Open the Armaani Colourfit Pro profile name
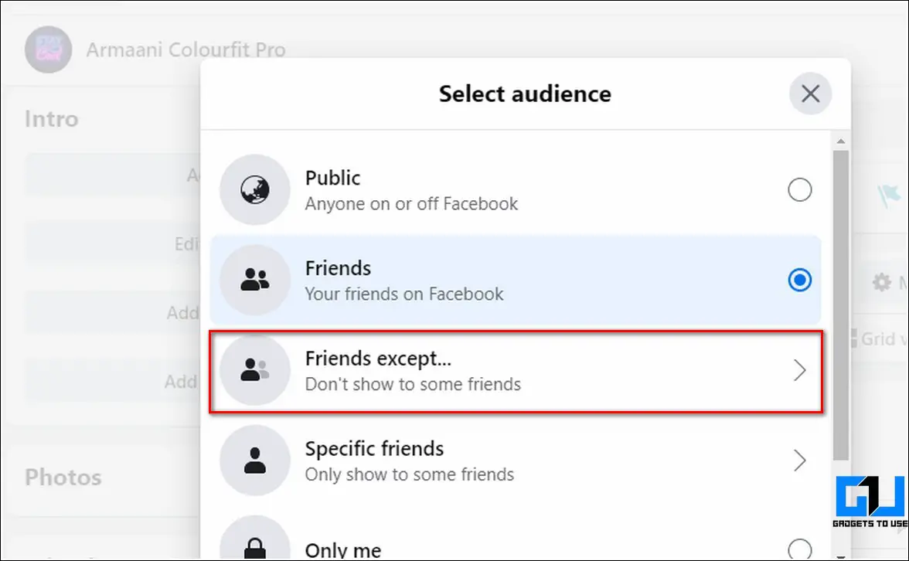The height and width of the screenshot is (561, 909). click(186, 49)
